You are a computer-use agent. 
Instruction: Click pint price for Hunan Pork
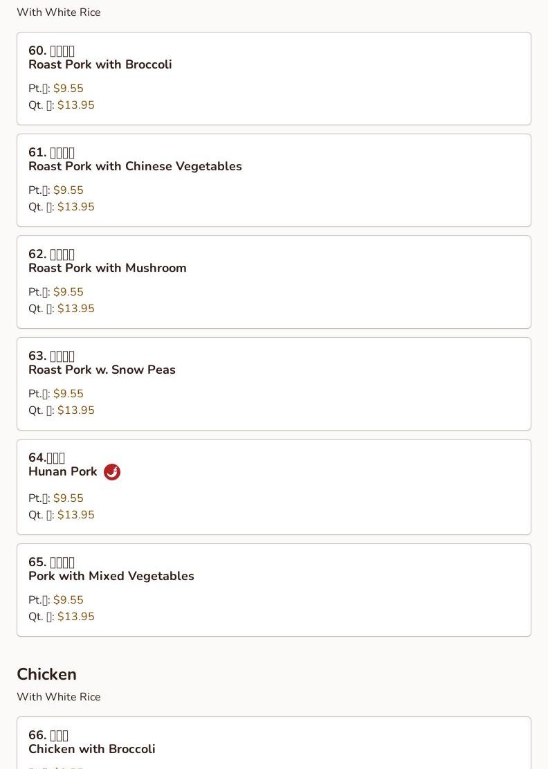pos(68,498)
